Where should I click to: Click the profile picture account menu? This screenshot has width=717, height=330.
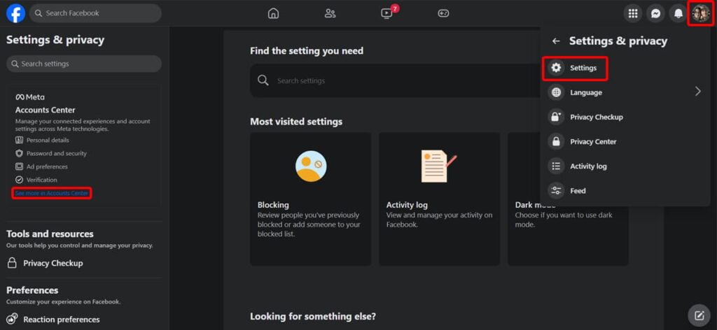click(700, 13)
